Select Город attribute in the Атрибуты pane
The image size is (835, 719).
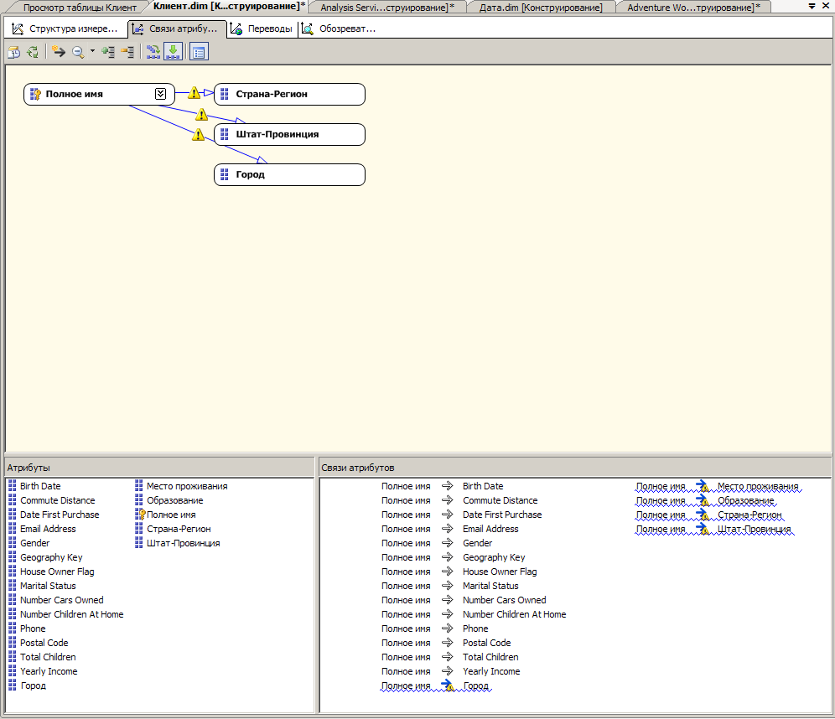(x=33, y=686)
